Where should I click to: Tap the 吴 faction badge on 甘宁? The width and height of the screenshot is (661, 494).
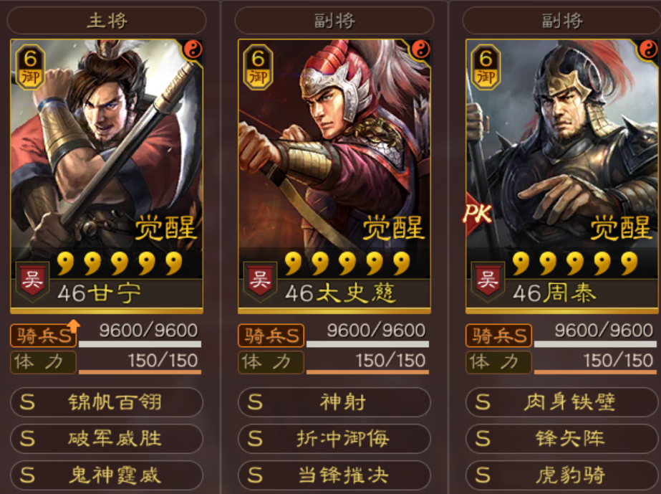pos(32,281)
